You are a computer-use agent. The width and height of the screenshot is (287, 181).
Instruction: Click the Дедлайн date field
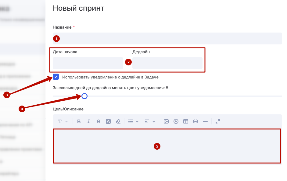(167, 63)
